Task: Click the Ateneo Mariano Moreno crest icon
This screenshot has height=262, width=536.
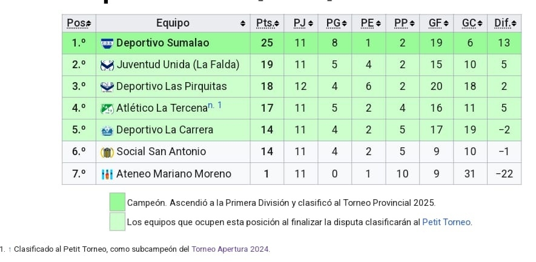Action: [107, 174]
